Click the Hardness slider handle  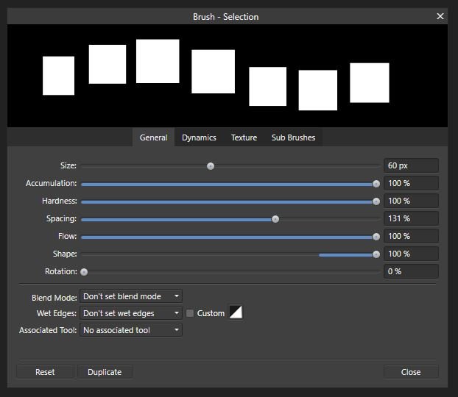376,201
